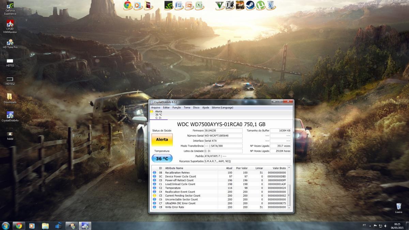Image resolution: width=409 pixels, height=230 pixels.
Task: Show hidden system tray icons
Action: 370,226
